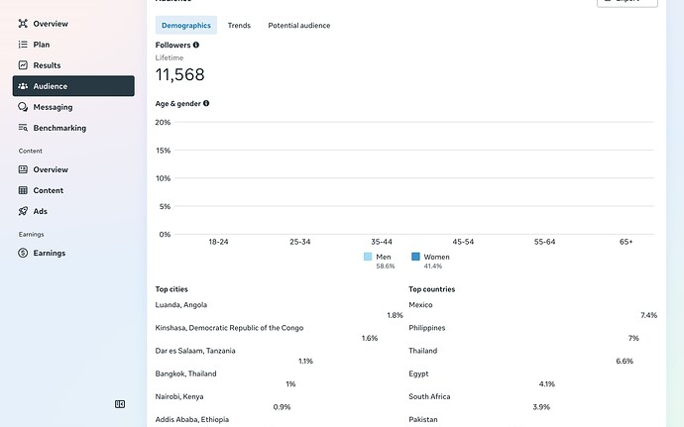Click the info icon beside Followers
Viewport: 684px width, 427px height.
pos(196,46)
